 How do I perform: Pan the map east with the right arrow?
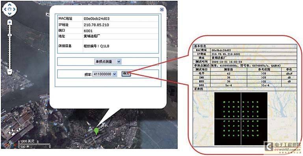coord(14,9)
